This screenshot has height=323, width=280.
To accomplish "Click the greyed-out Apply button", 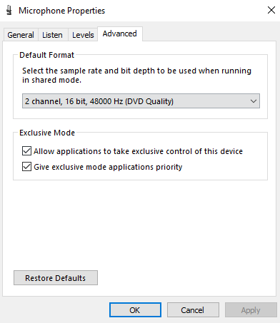I will [x=251, y=310].
